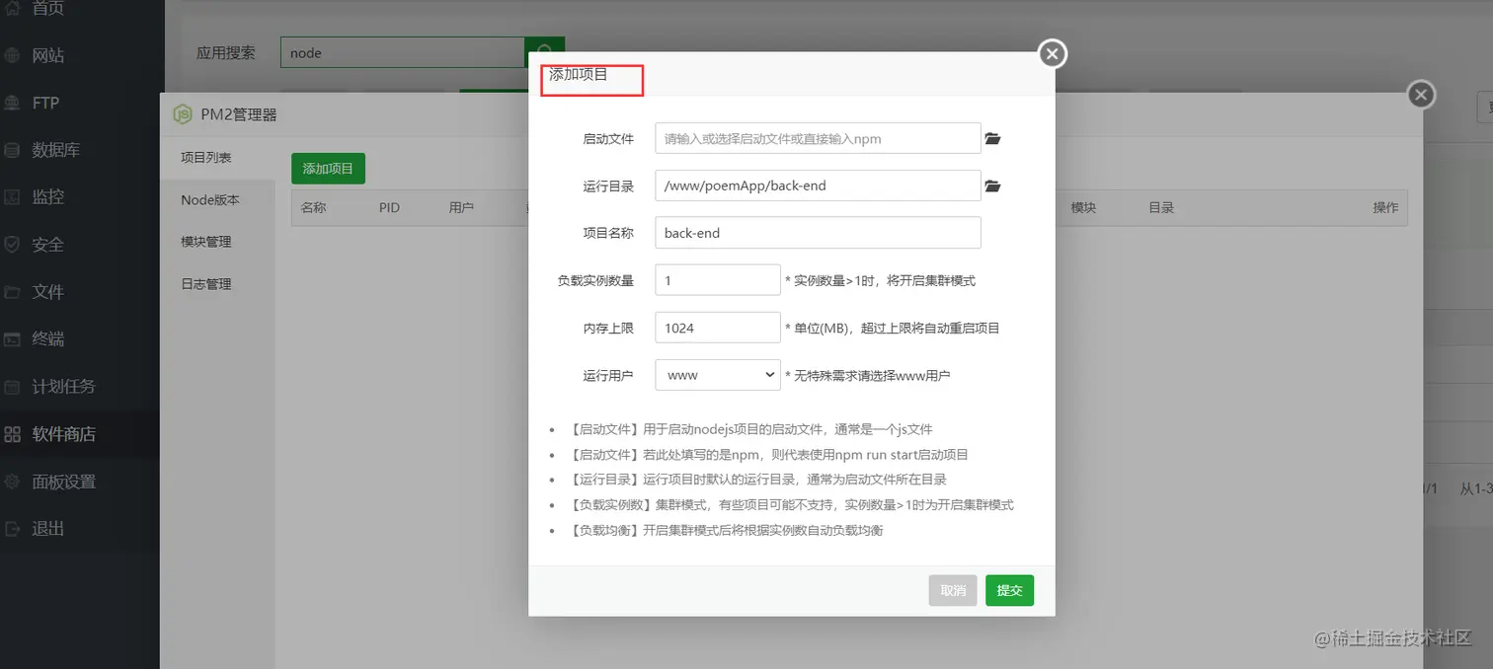Click the 网站 sidebar icon
This screenshot has width=1493, height=669.
tap(12, 56)
